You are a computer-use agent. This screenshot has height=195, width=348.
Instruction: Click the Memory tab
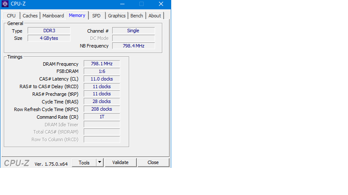click(77, 15)
